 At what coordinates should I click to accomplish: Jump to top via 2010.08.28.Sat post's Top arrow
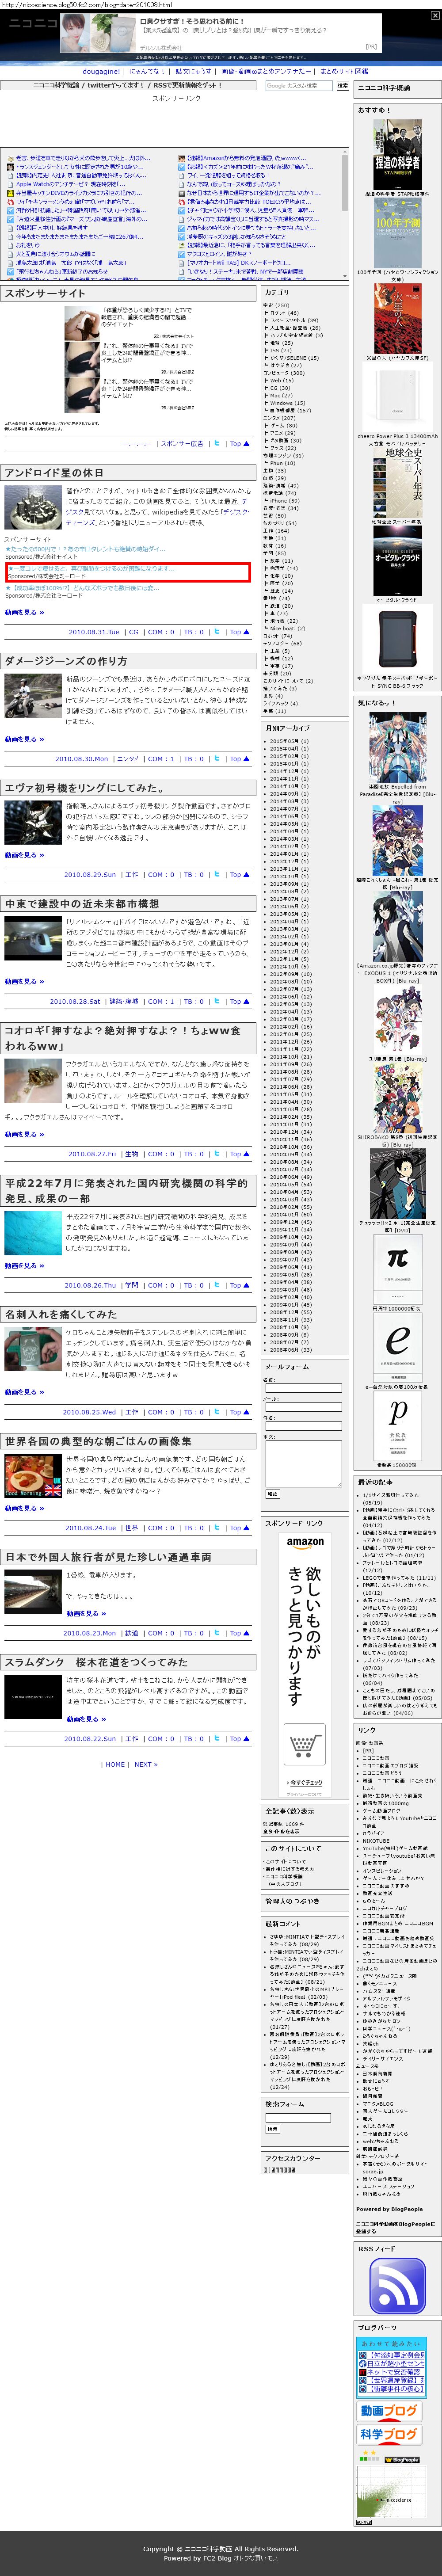point(239,1001)
